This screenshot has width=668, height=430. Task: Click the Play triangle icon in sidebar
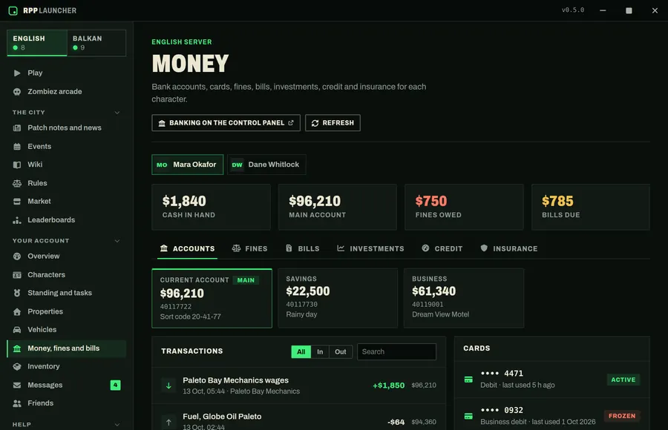17,73
